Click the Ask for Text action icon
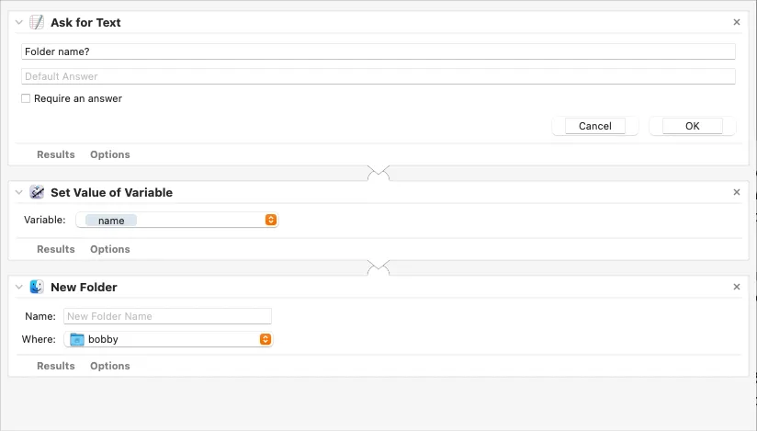The width and height of the screenshot is (757, 431). 37,22
